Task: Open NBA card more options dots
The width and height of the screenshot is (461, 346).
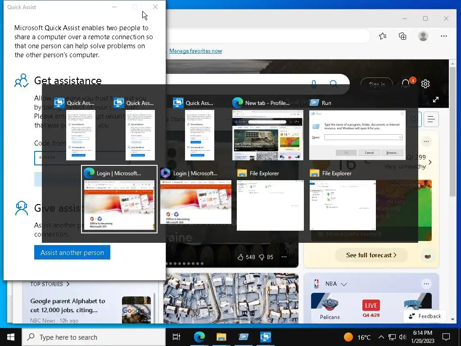Action: point(426,284)
